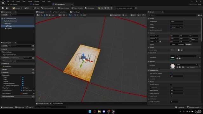Open Class Settings
The image size is (203, 114).
pyautogui.click(x=63, y=8)
